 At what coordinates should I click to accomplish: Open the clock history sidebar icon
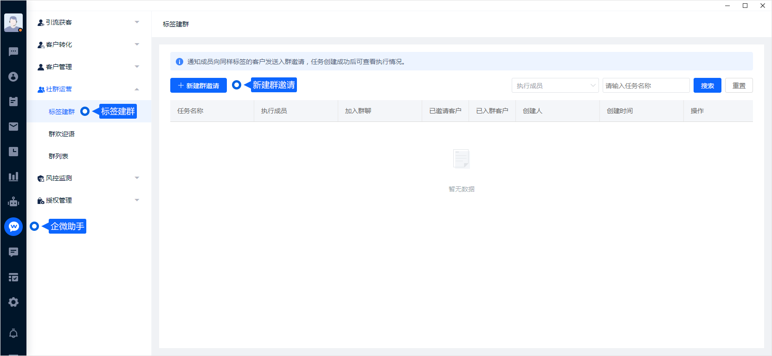click(x=13, y=152)
